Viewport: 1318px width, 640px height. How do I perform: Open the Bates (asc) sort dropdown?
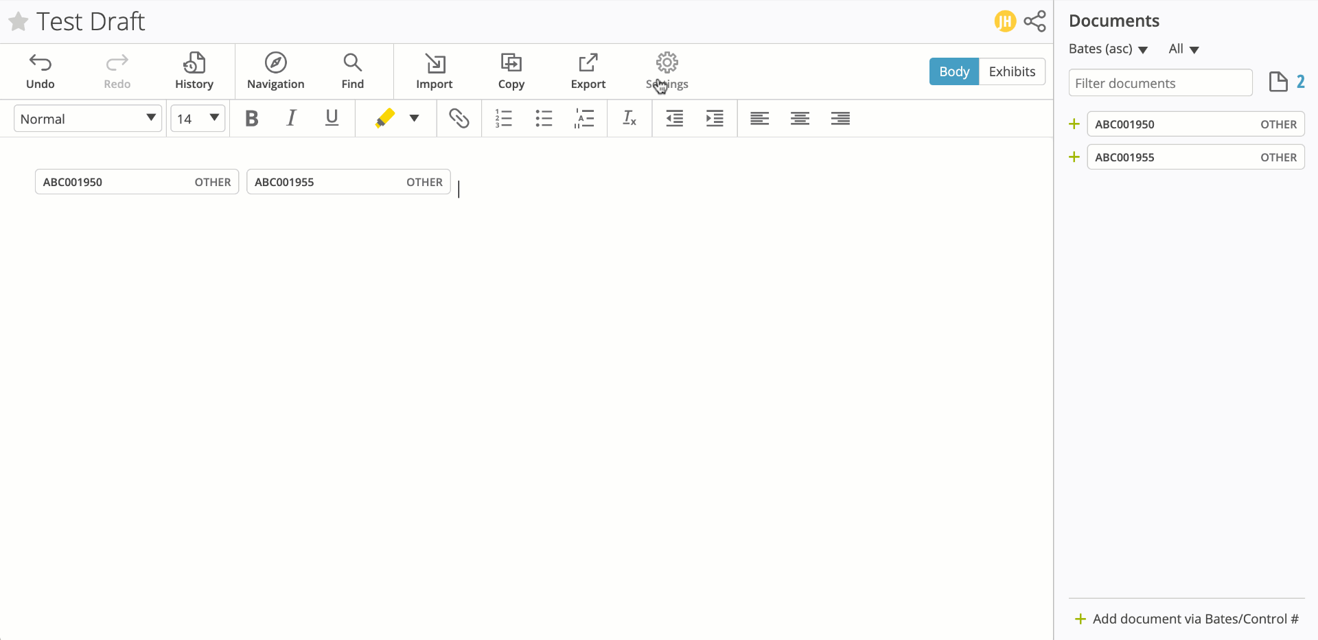1108,49
